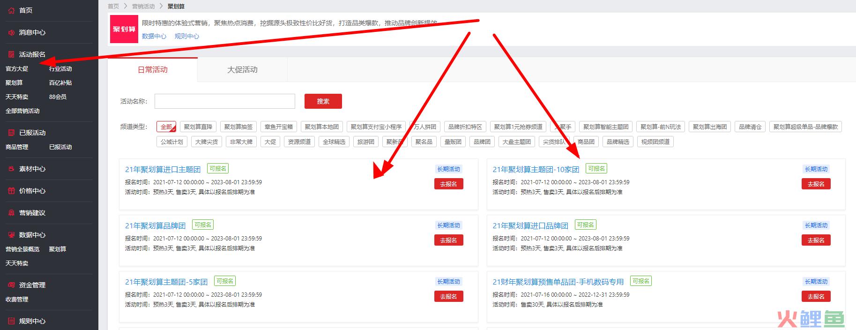
Task: Open 88会员 in sidebar
Action: [x=58, y=97]
